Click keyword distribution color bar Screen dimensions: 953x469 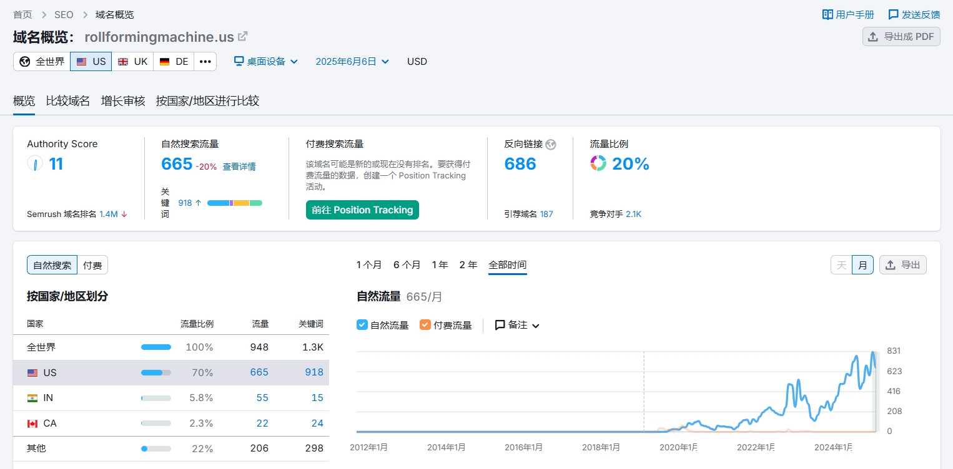(x=235, y=203)
